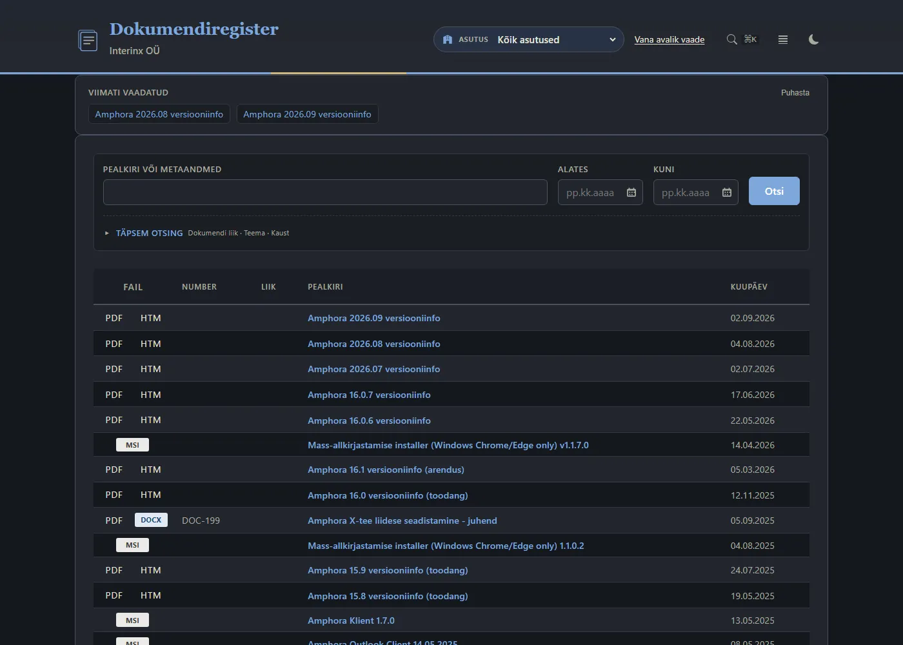This screenshot has height=645, width=903.
Task: Open title Amphora 15.8 versiooniinfo (toodang)
Action: coord(388,596)
